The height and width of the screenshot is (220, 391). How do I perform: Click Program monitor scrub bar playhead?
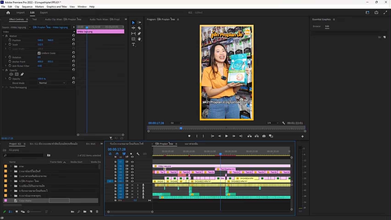[181, 128]
